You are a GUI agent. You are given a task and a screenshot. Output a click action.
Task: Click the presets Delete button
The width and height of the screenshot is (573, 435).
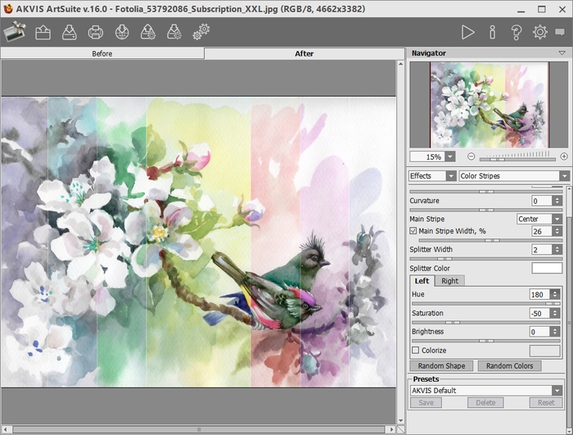coord(485,402)
